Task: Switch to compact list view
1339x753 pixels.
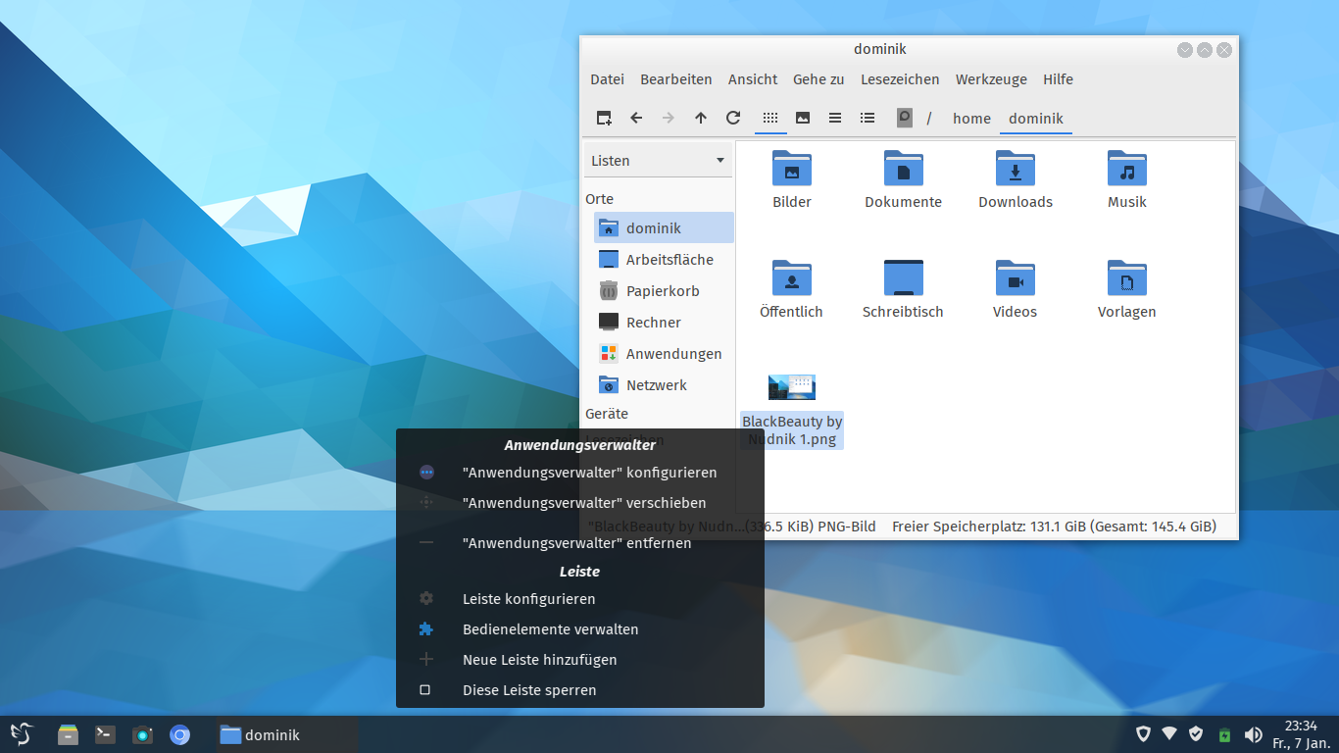Action: coord(835,118)
